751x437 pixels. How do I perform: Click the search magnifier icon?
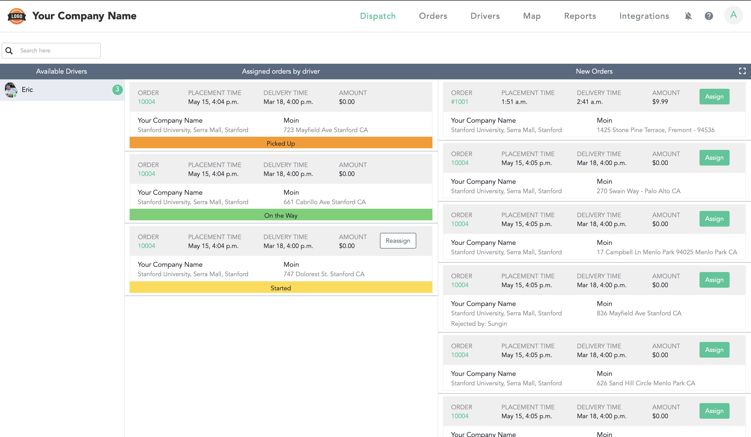tap(9, 51)
